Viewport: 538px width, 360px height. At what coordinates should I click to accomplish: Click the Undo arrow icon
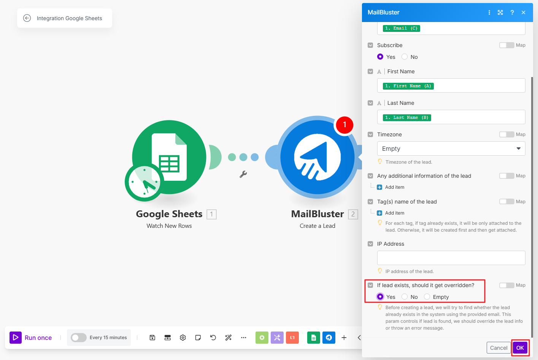coord(213,338)
